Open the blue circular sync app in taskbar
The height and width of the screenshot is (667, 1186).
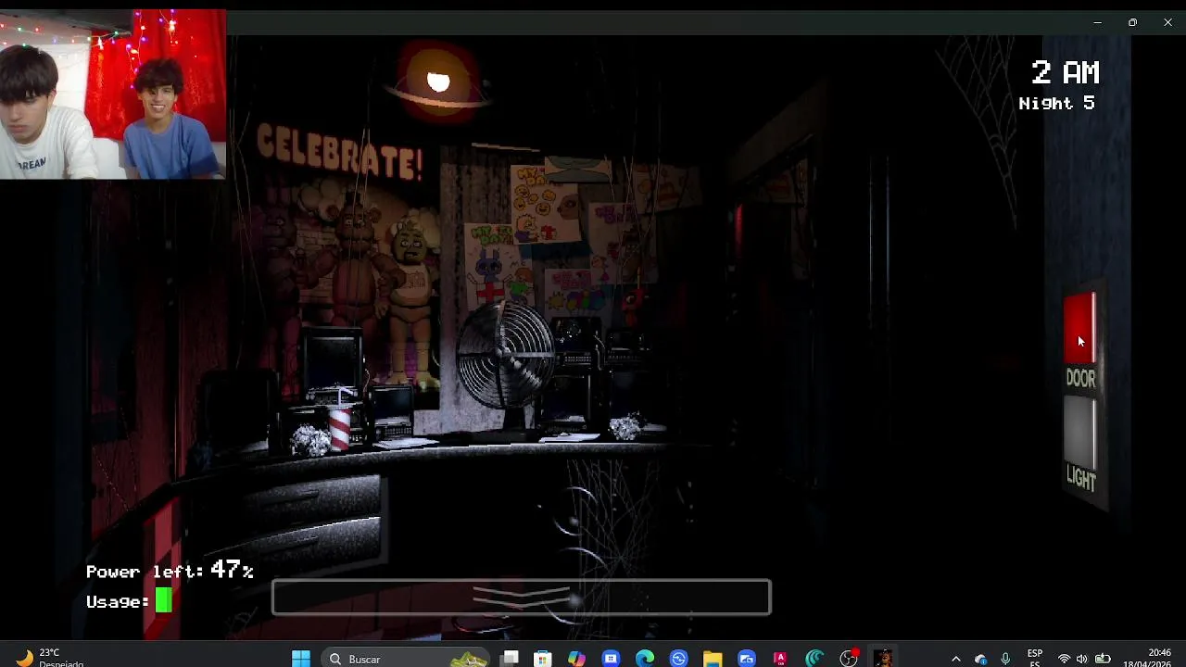(679, 659)
